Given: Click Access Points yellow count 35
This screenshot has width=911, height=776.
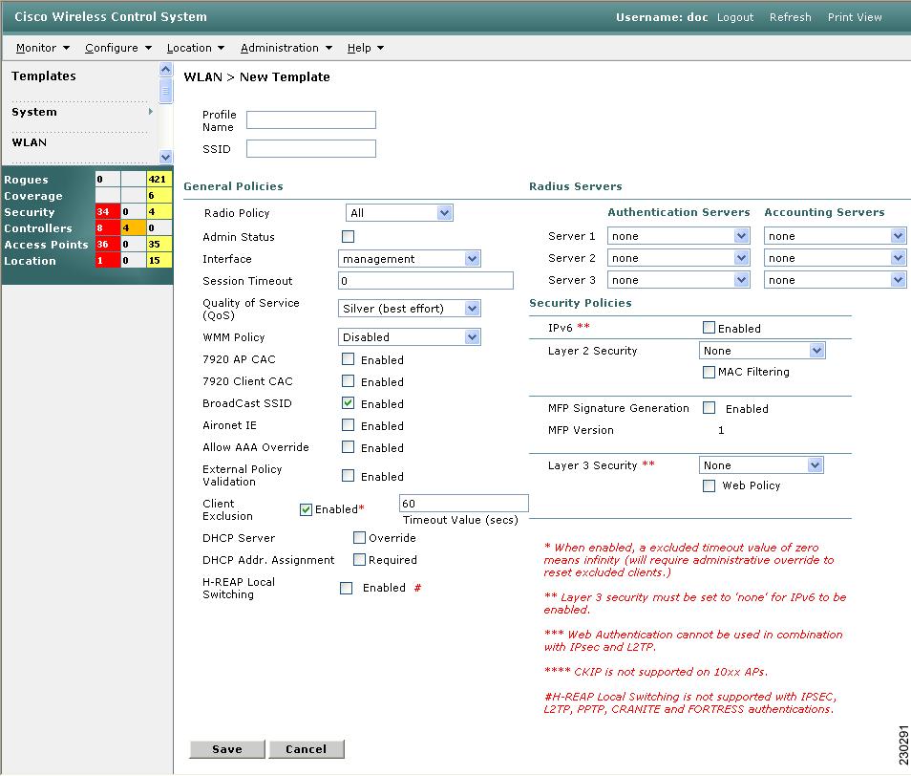Looking at the screenshot, I should click(159, 244).
